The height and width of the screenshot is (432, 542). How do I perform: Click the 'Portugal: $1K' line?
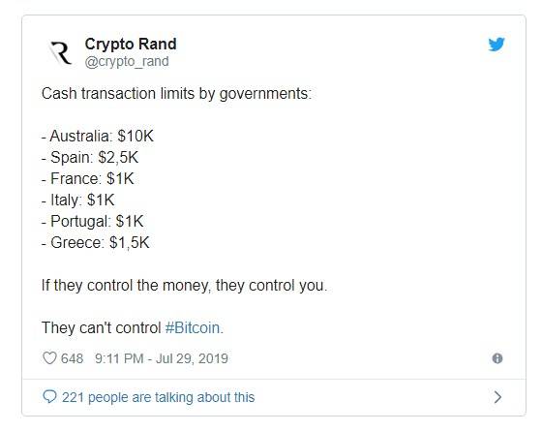[92, 222]
